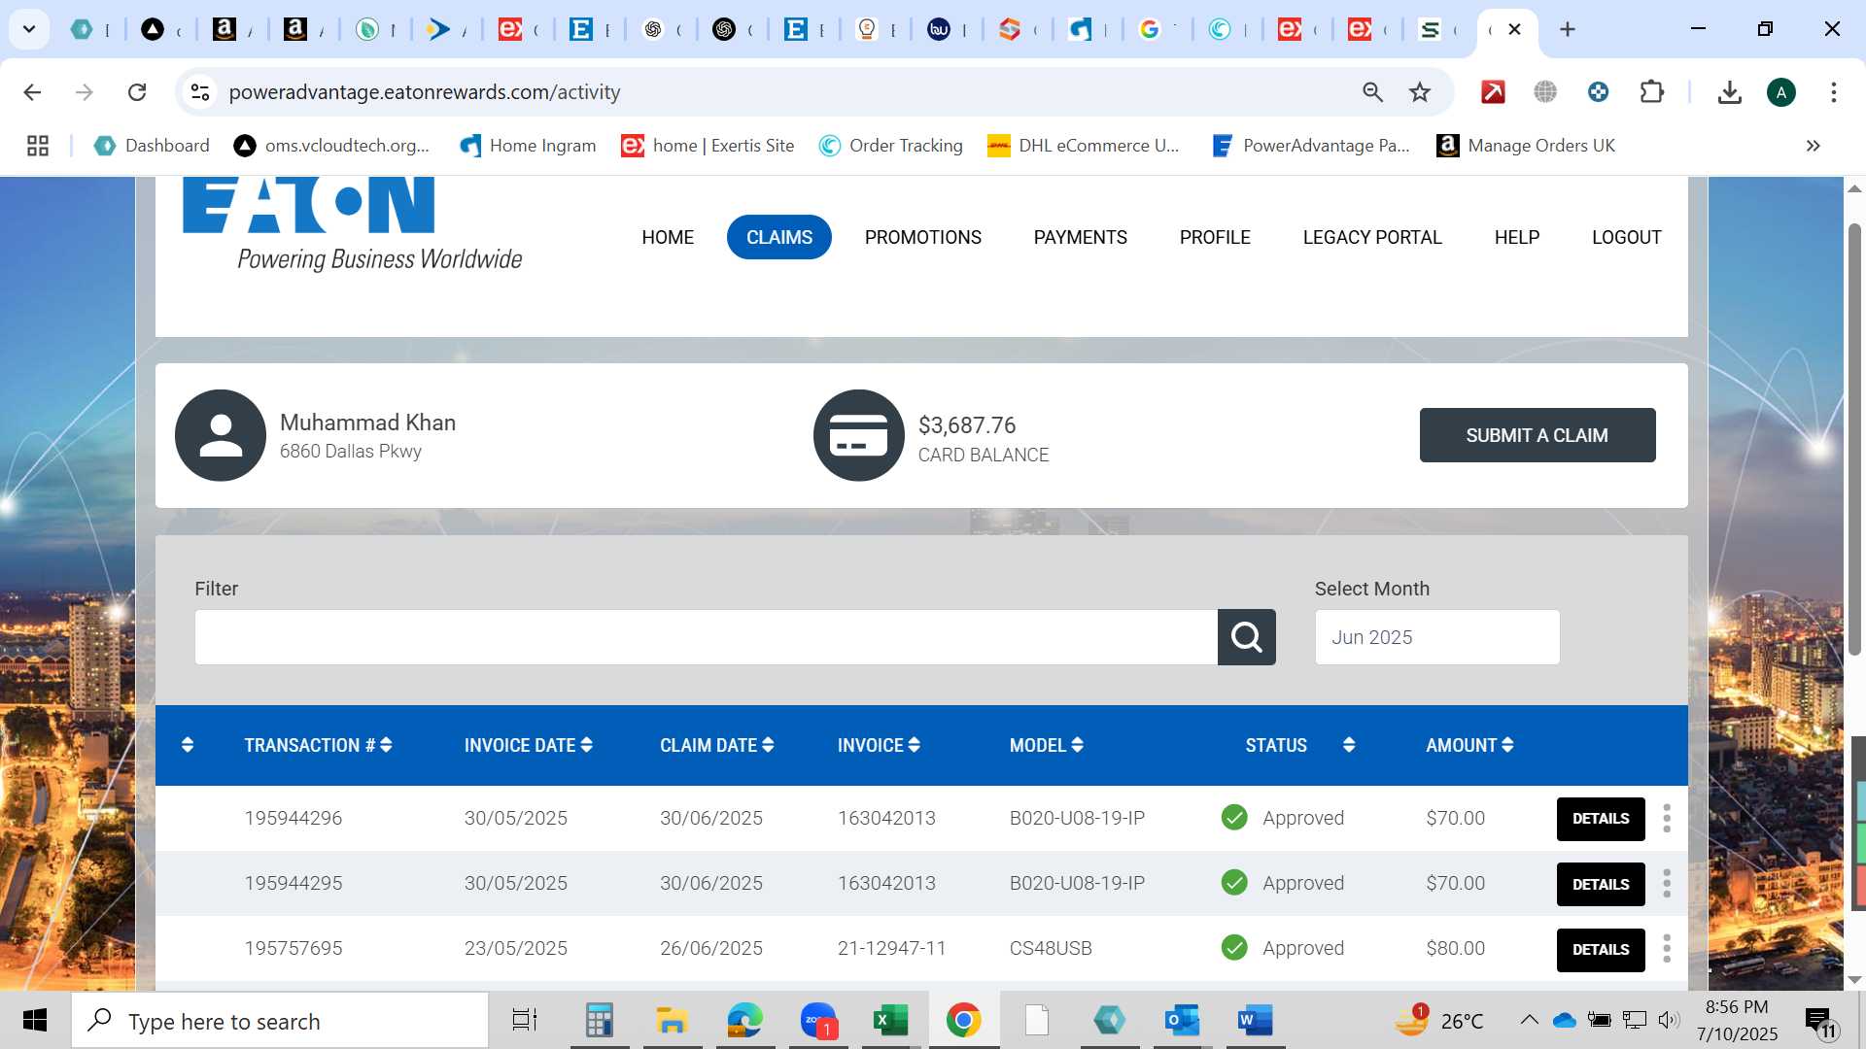The image size is (1866, 1049).
Task: Open the PROMOTIONS menu item
Action: click(x=923, y=237)
